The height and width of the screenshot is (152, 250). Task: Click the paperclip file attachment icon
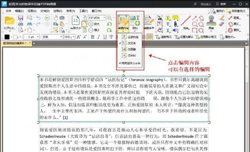click(175, 24)
